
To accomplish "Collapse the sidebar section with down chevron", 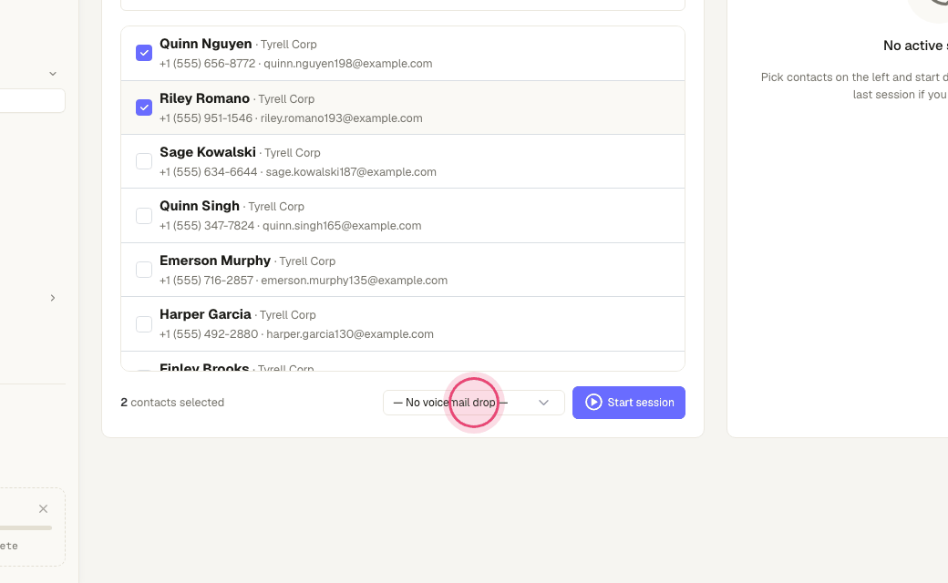I will point(53,74).
